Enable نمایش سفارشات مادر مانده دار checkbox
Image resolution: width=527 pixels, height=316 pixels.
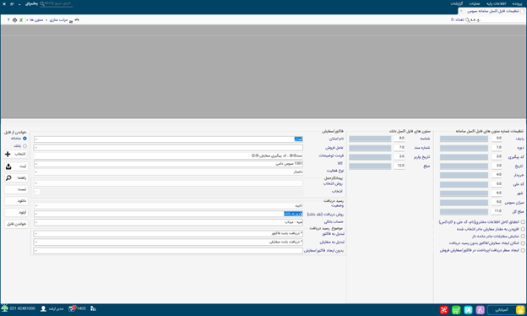[x=523, y=237]
